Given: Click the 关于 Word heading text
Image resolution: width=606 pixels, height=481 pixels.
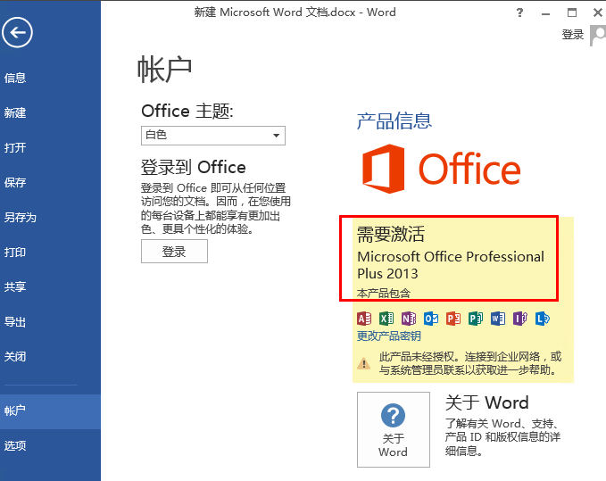Looking at the screenshot, I should (x=487, y=402).
